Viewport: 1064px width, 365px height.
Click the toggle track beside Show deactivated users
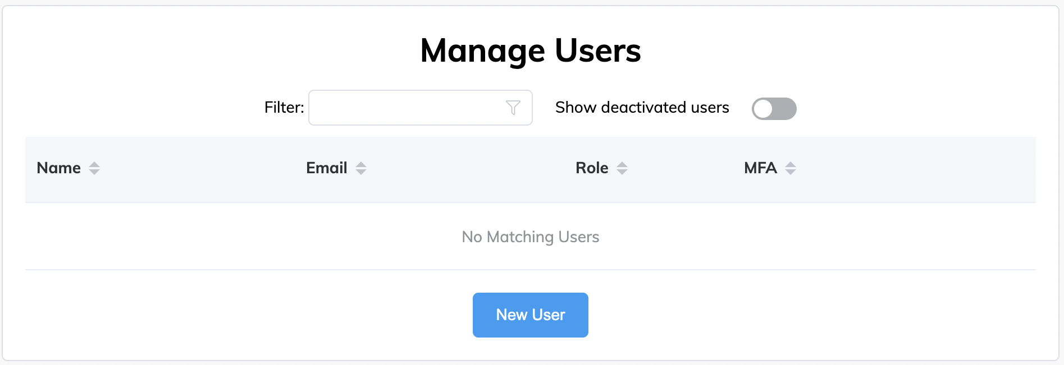coord(774,109)
